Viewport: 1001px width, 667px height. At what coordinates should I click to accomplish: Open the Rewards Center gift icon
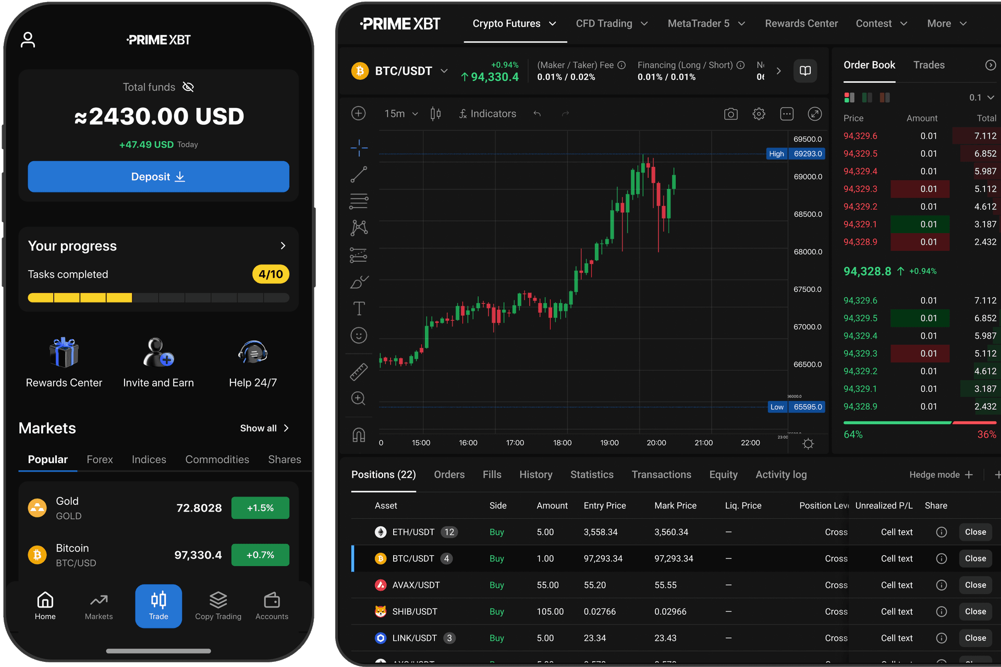coord(64,353)
